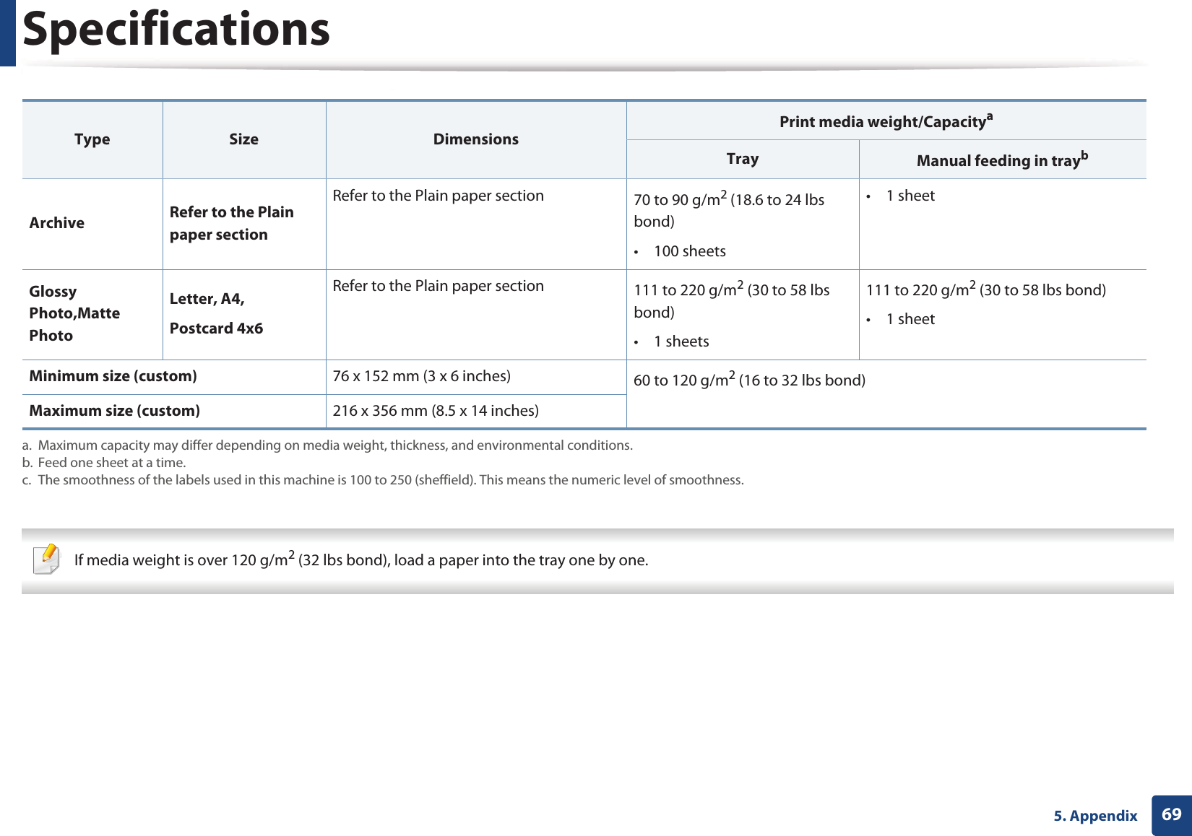
Task: Click the page number 69 box
Action: 1172,815
